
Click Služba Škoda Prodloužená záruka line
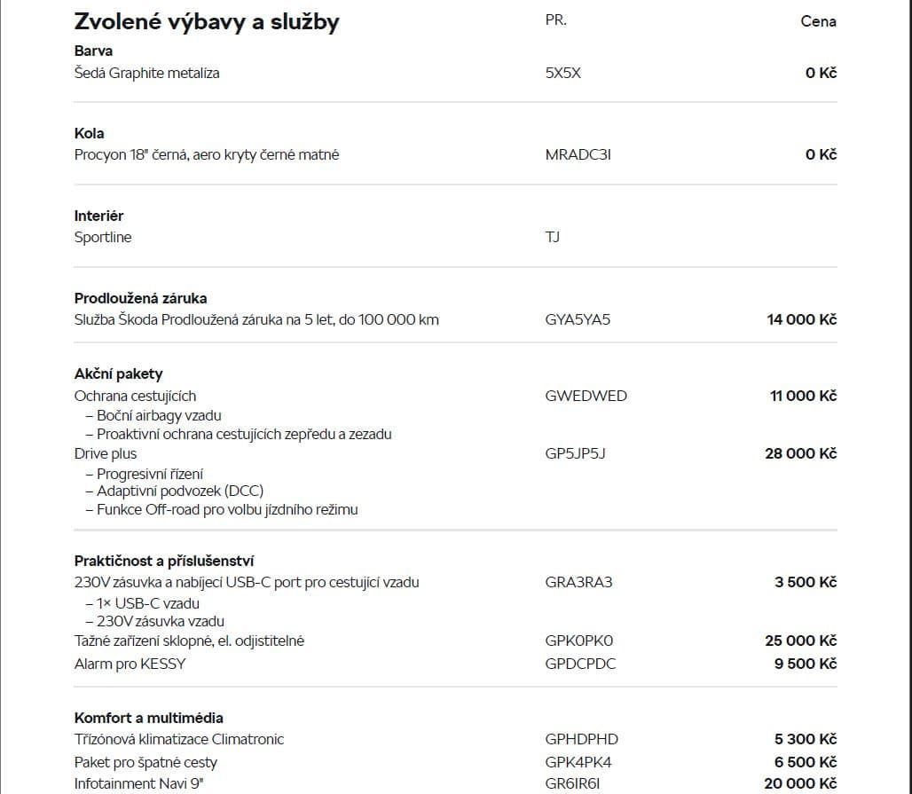(256, 320)
